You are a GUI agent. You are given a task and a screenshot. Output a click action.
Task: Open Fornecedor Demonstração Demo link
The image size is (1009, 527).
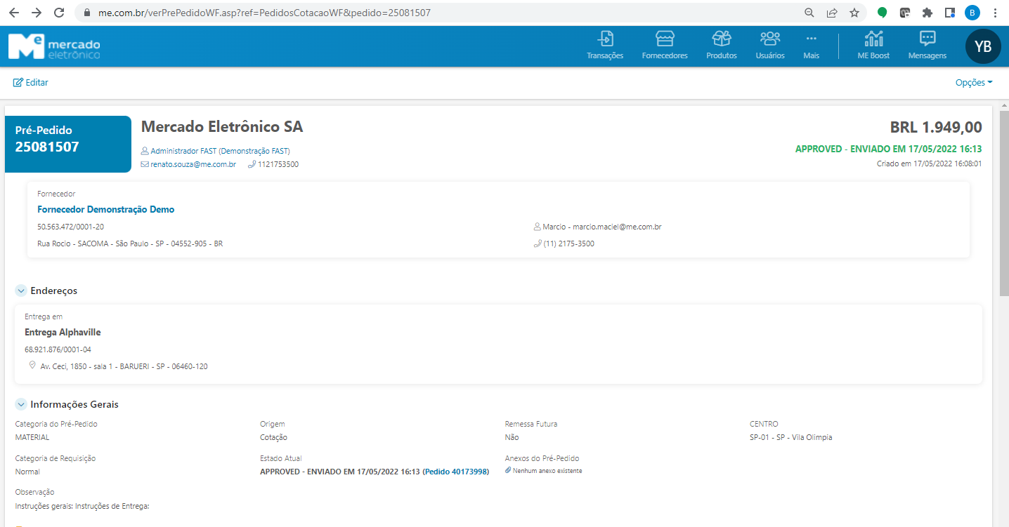point(105,209)
